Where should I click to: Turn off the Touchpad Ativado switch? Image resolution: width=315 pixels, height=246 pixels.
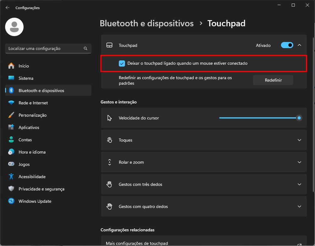(287, 45)
